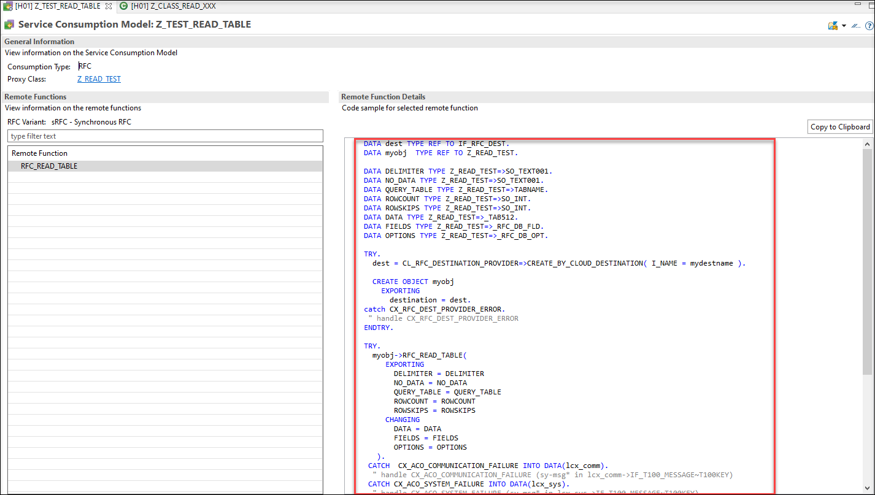Click the 'DELIMITER = DELIMITER' code line
The image size is (875, 495).
[x=439, y=374]
